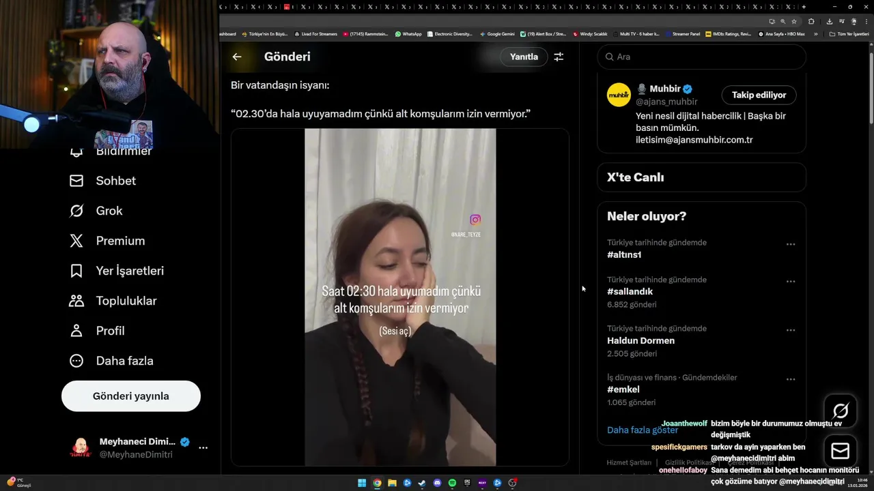The width and height of the screenshot is (874, 491).
Task: Click the Instagram logo on the video
Action: pyautogui.click(x=475, y=220)
